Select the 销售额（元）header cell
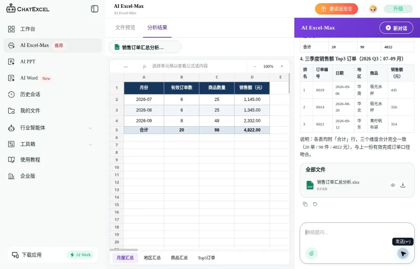 pyautogui.click(x=252, y=88)
